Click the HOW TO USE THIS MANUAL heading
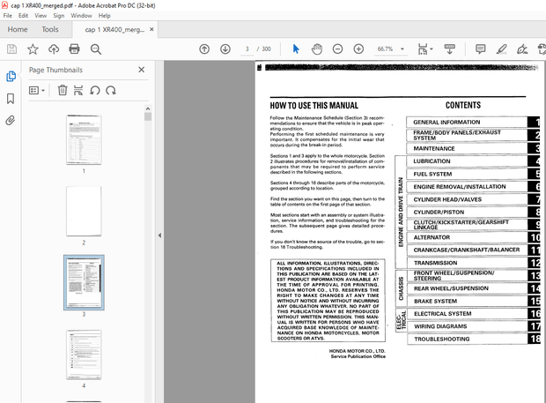The width and height of the screenshot is (546, 403). pyautogui.click(x=314, y=105)
